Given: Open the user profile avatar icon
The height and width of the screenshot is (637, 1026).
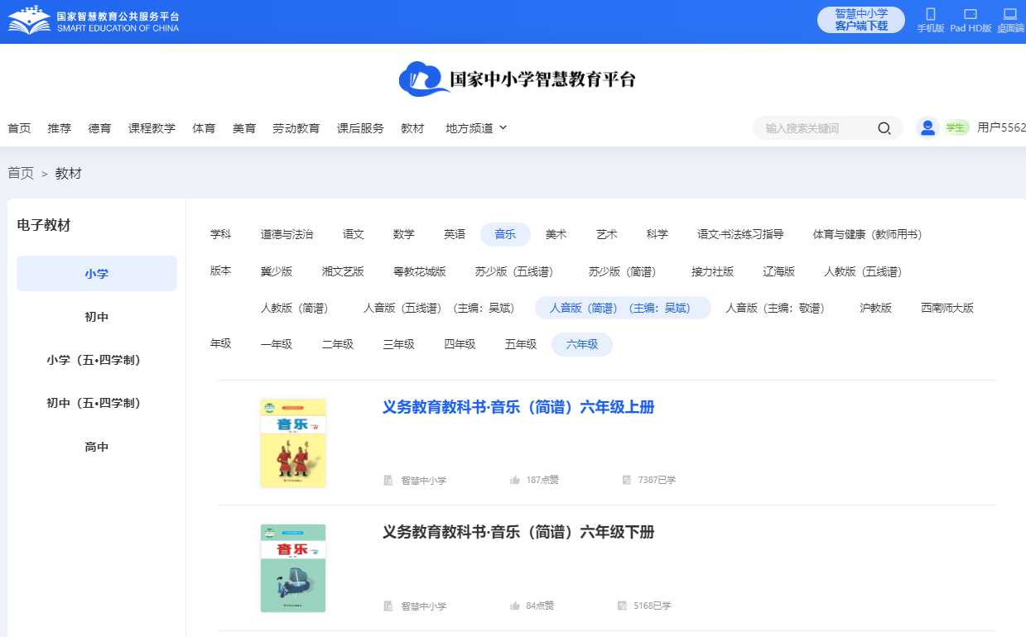Looking at the screenshot, I should click(927, 127).
